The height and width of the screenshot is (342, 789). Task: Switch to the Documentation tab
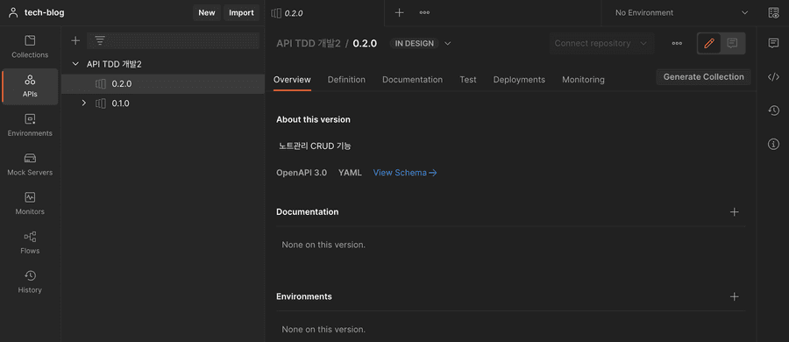pyautogui.click(x=412, y=80)
